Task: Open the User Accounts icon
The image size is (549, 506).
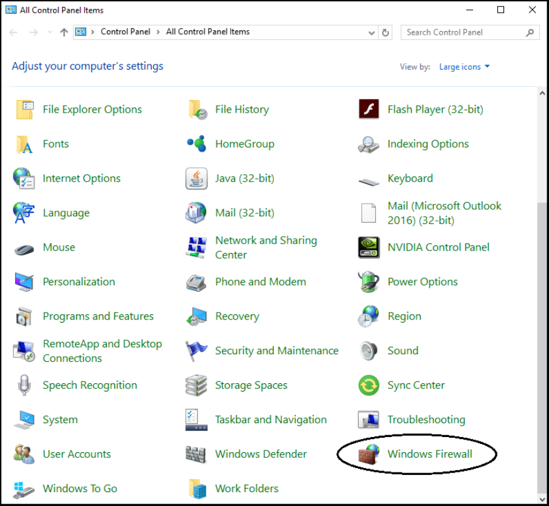Action: point(24,454)
